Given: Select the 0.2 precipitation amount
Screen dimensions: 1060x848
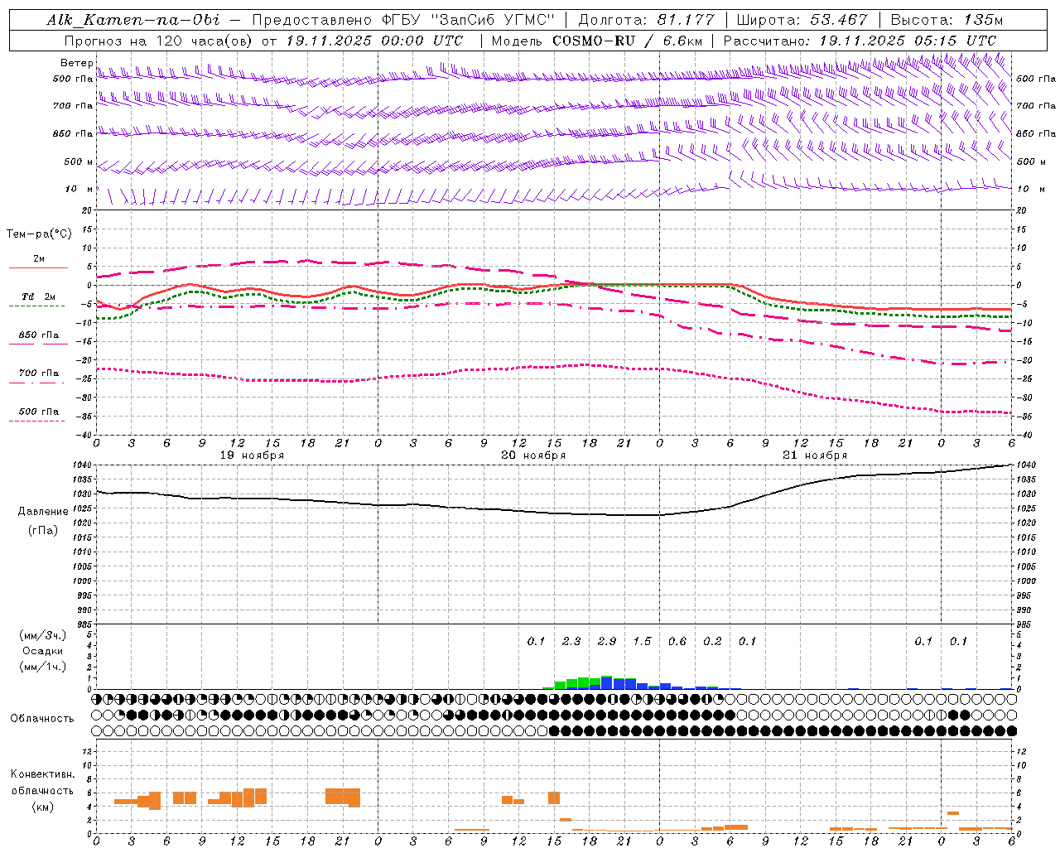Looking at the screenshot, I should click(712, 641).
